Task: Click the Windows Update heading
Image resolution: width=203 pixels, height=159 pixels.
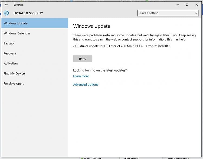Action: (91, 26)
